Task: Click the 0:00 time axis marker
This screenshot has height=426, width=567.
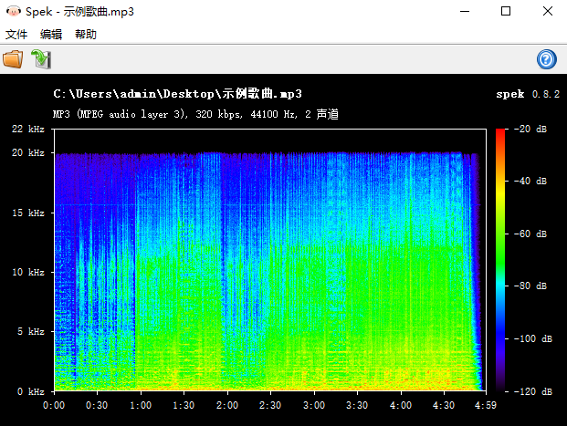Action: [54, 404]
